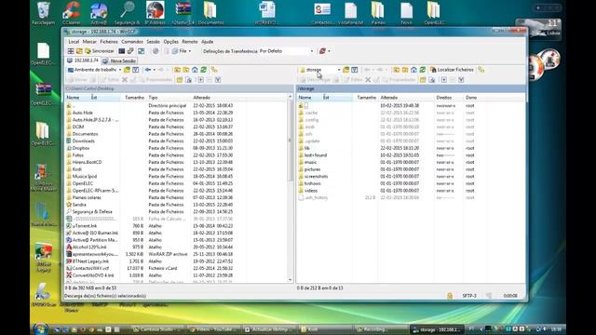Screen dimensions: 596x335
Task: Create new folder in local panel
Action: tap(180, 80)
